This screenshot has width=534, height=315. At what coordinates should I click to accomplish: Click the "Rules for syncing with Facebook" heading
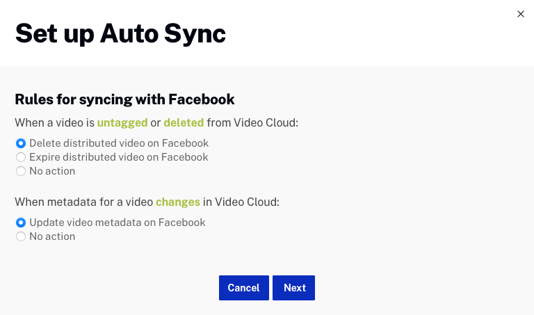(x=124, y=99)
